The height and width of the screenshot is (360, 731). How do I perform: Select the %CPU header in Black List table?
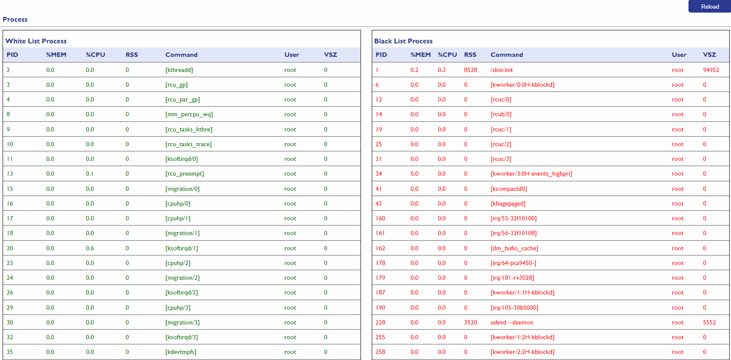pyautogui.click(x=447, y=55)
